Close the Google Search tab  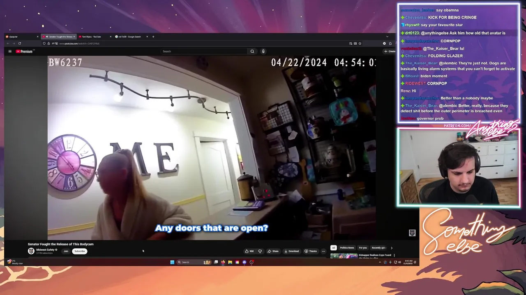coord(146,36)
